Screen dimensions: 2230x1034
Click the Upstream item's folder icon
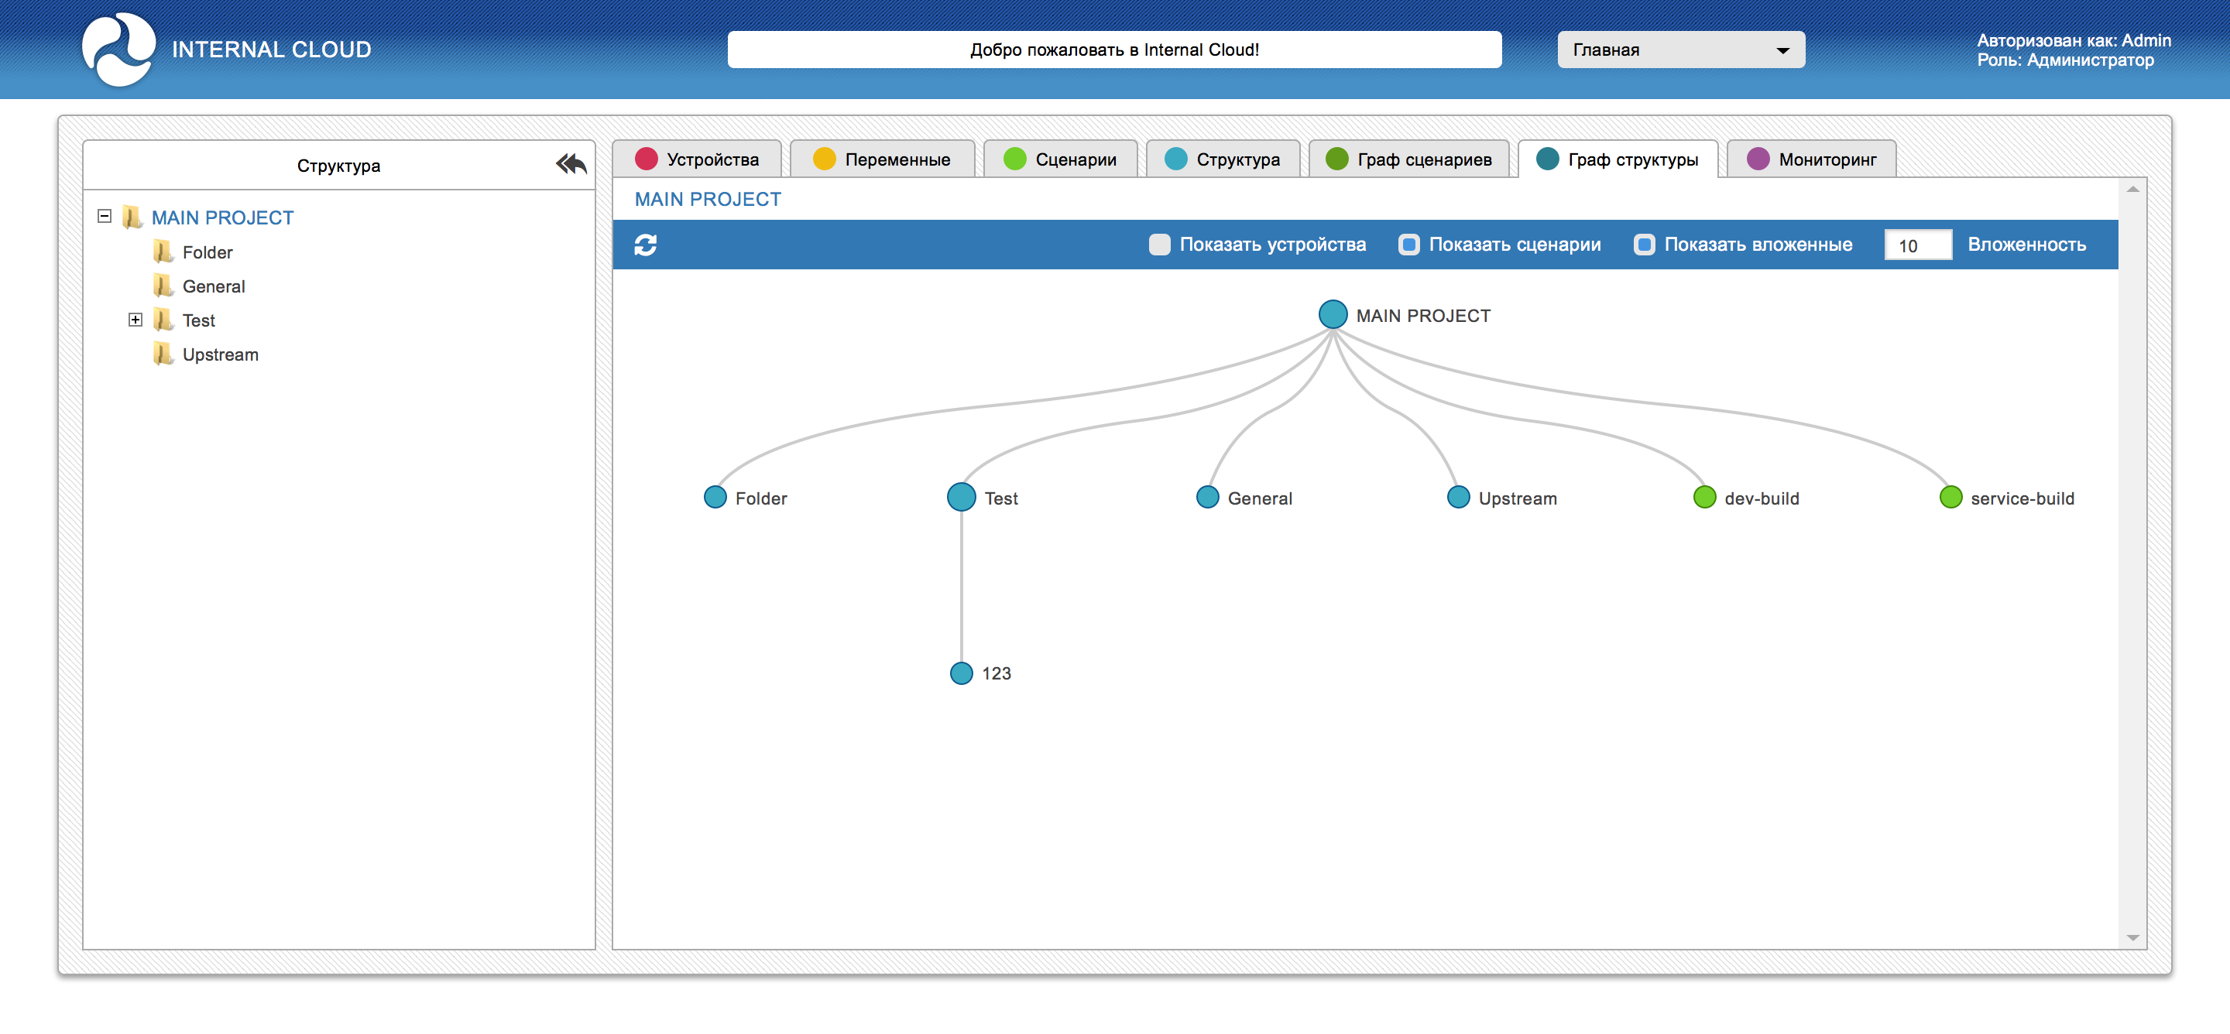pos(163,354)
